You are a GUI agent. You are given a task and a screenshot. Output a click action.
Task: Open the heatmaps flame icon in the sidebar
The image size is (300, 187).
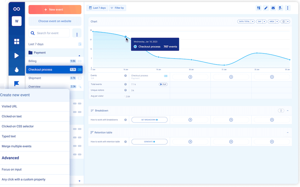click(x=17, y=70)
